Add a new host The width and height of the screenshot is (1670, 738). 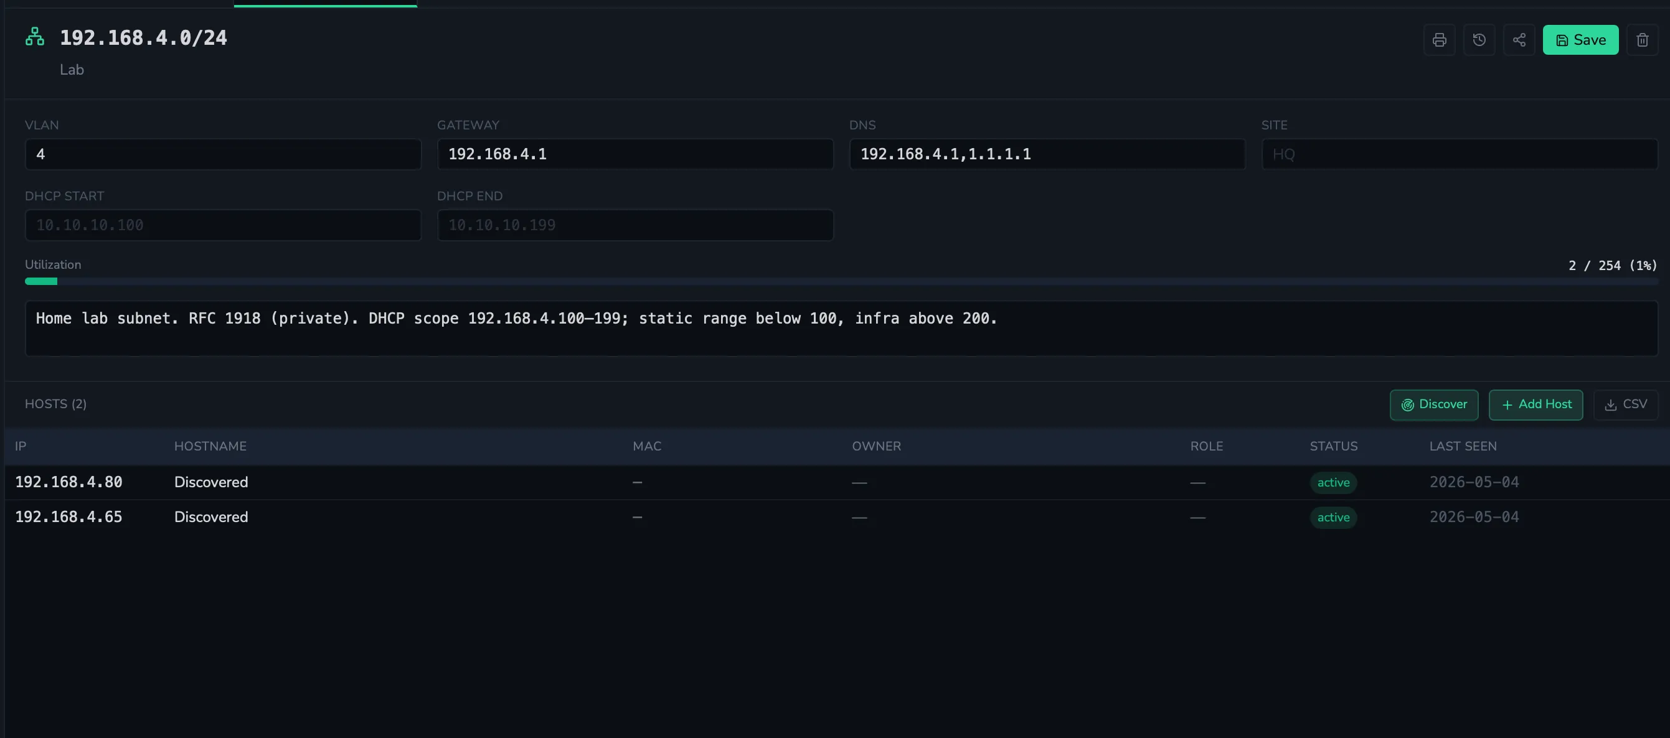tap(1535, 405)
